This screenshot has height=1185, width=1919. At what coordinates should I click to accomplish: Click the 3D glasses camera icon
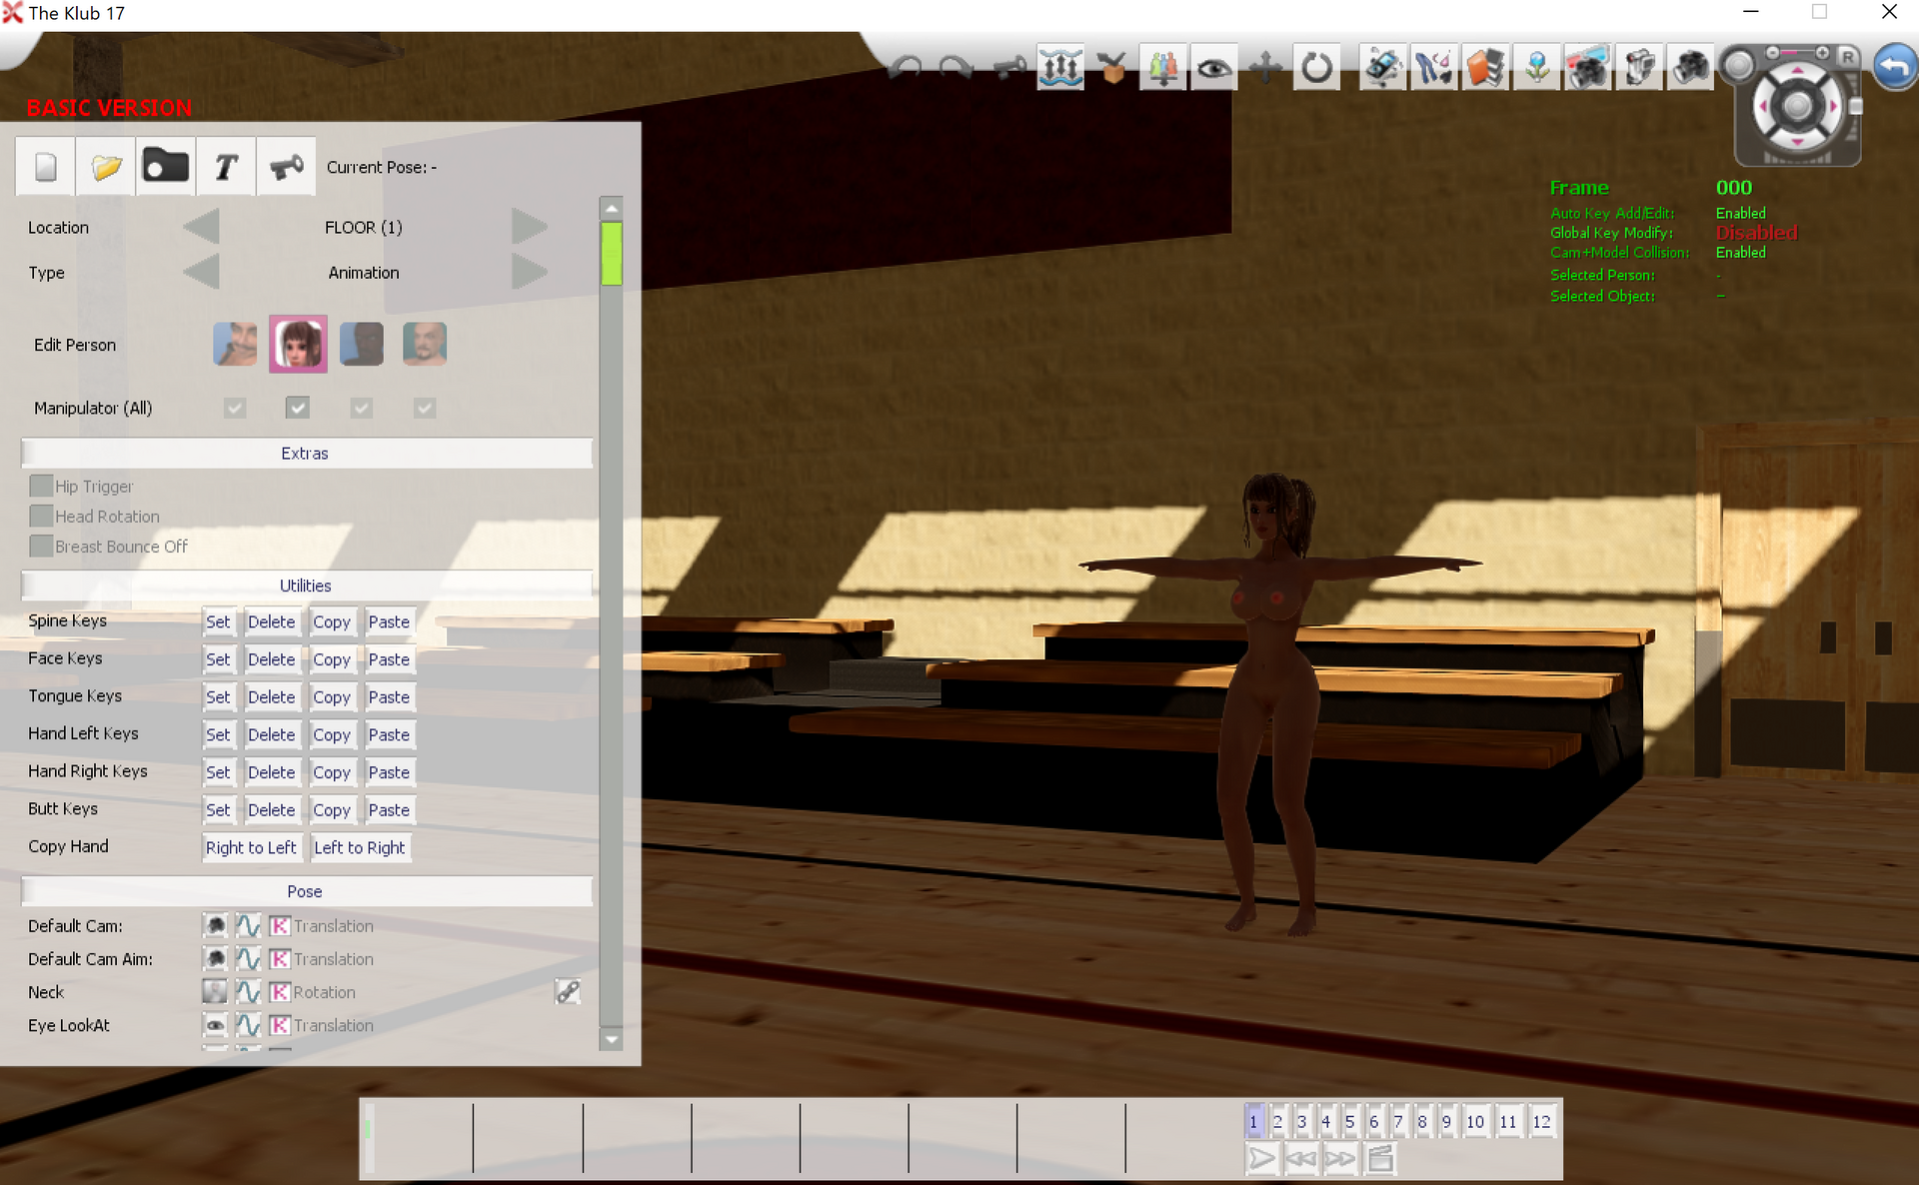pyautogui.click(x=1587, y=68)
